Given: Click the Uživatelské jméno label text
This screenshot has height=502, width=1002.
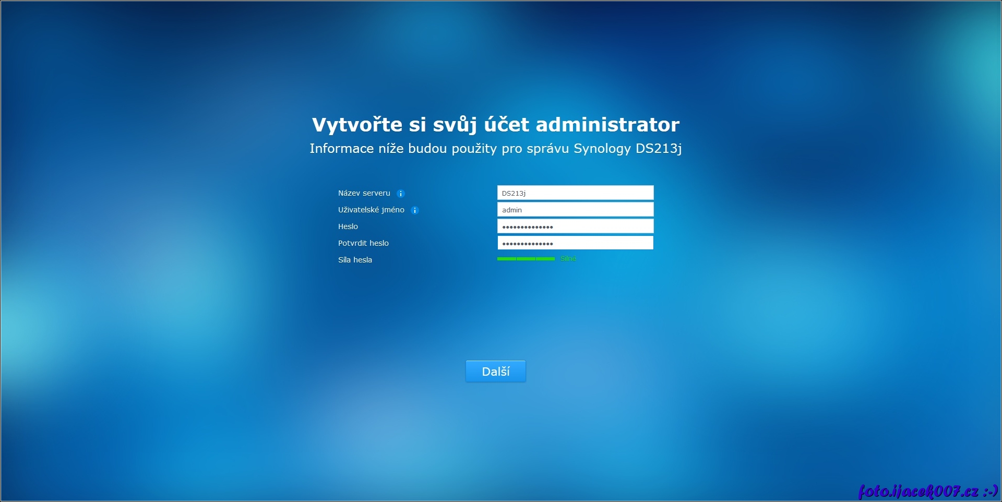Looking at the screenshot, I should (x=371, y=210).
